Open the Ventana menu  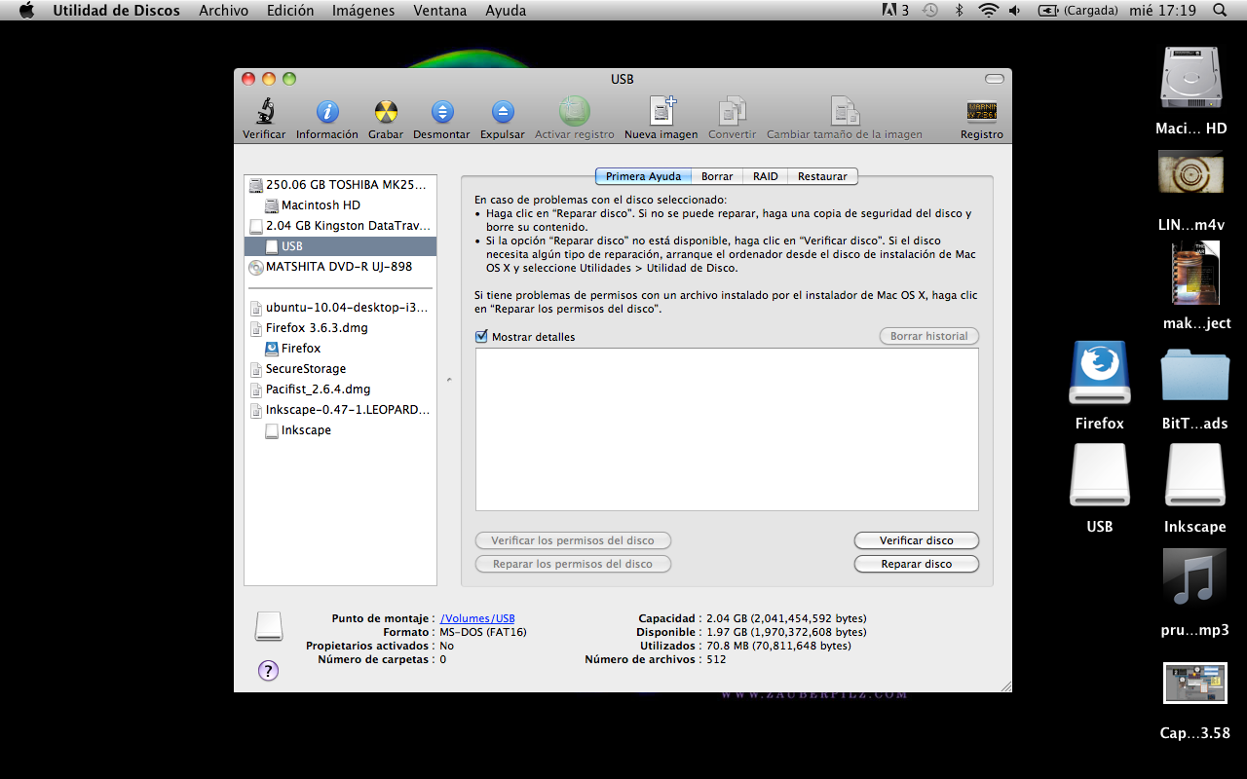(x=439, y=11)
